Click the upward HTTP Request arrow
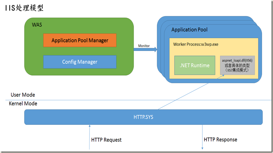Viewport: 273px width, 153px height. 89,137
